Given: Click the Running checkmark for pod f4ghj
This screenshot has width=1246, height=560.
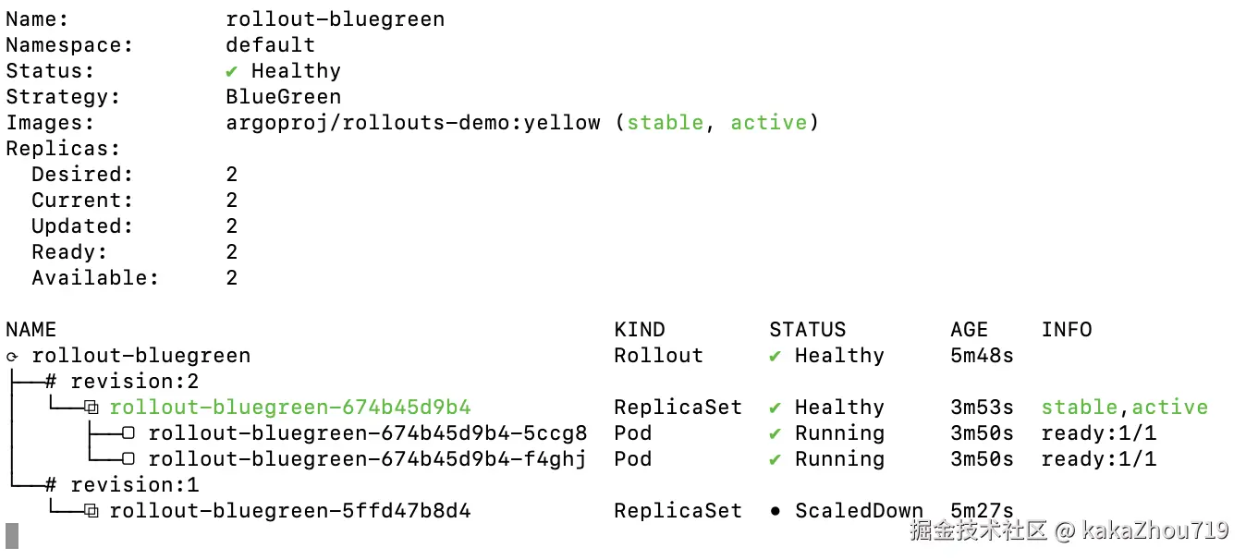Looking at the screenshot, I should pos(776,459).
